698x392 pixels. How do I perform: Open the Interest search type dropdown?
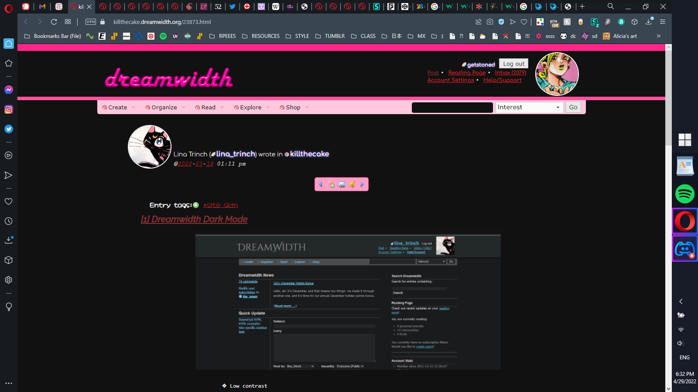(x=529, y=107)
